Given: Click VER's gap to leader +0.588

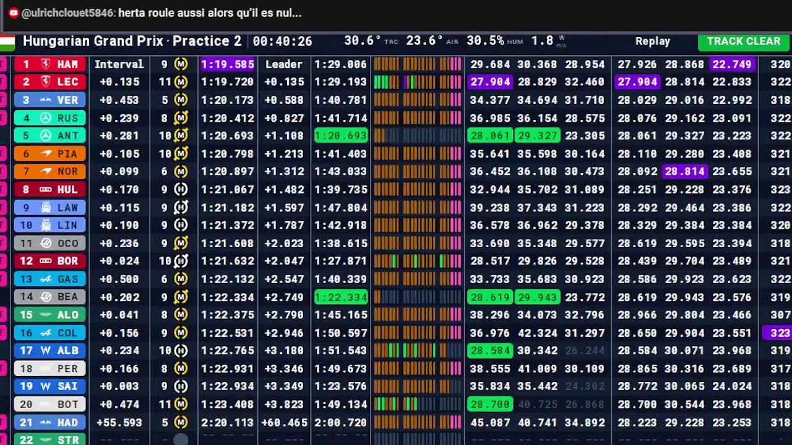Looking at the screenshot, I should pyautogui.click(x=284, y=100).
